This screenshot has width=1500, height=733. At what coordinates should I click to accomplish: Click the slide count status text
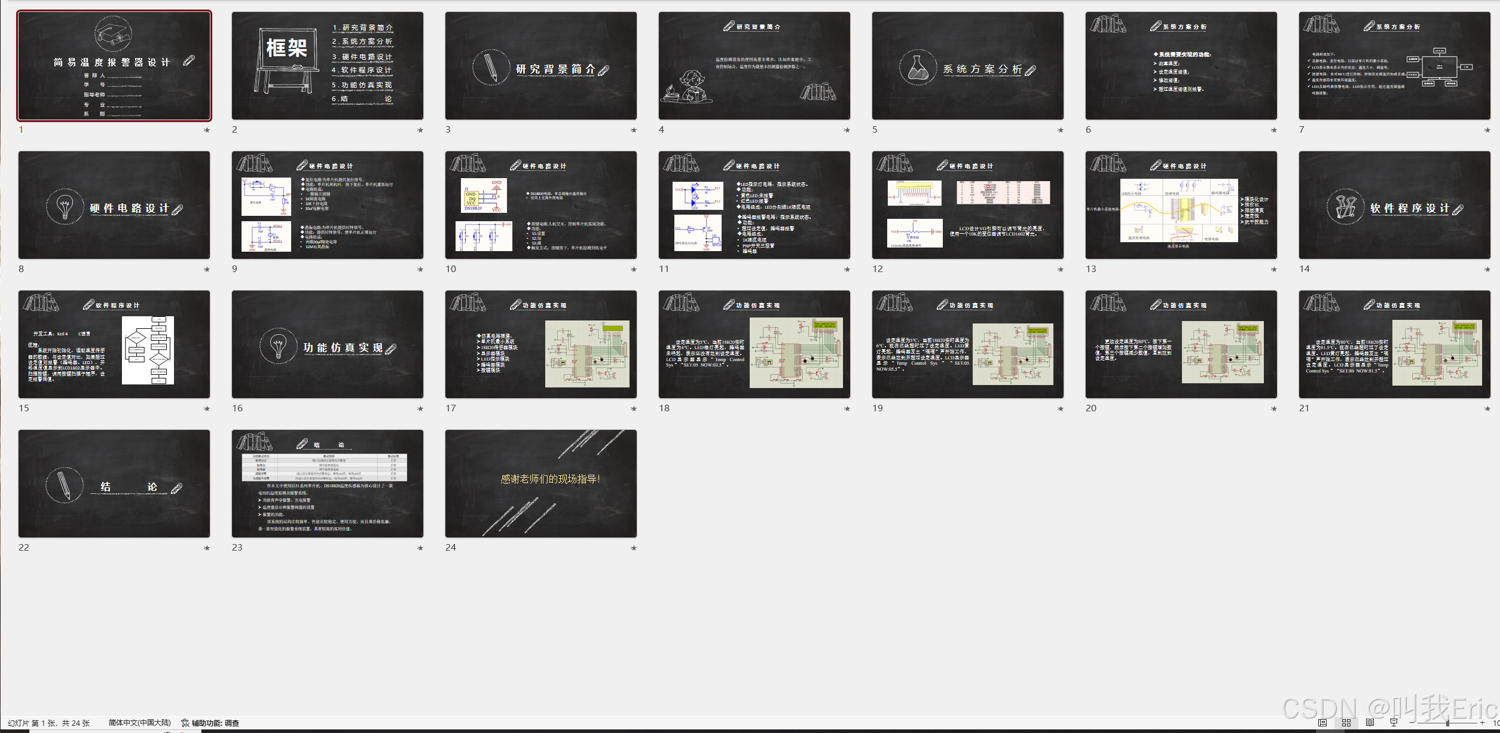coord(48,723)
